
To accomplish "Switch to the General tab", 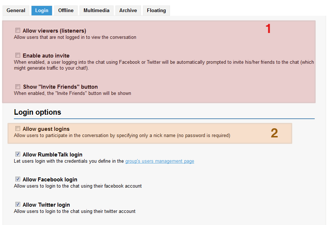I will tap(16, 10).
